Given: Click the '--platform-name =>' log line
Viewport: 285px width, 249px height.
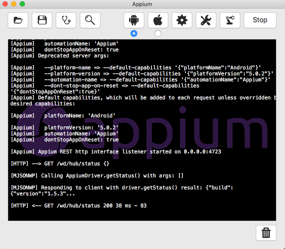Looking at the screenshot, I should click(136, 68).
